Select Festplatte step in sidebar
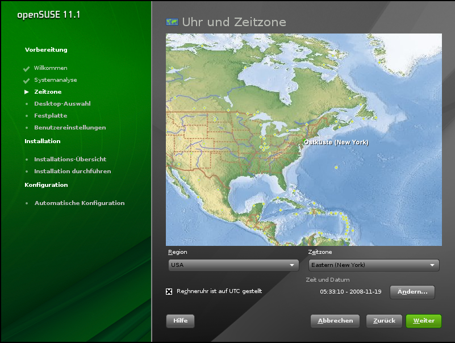 (x=51, y=115)
